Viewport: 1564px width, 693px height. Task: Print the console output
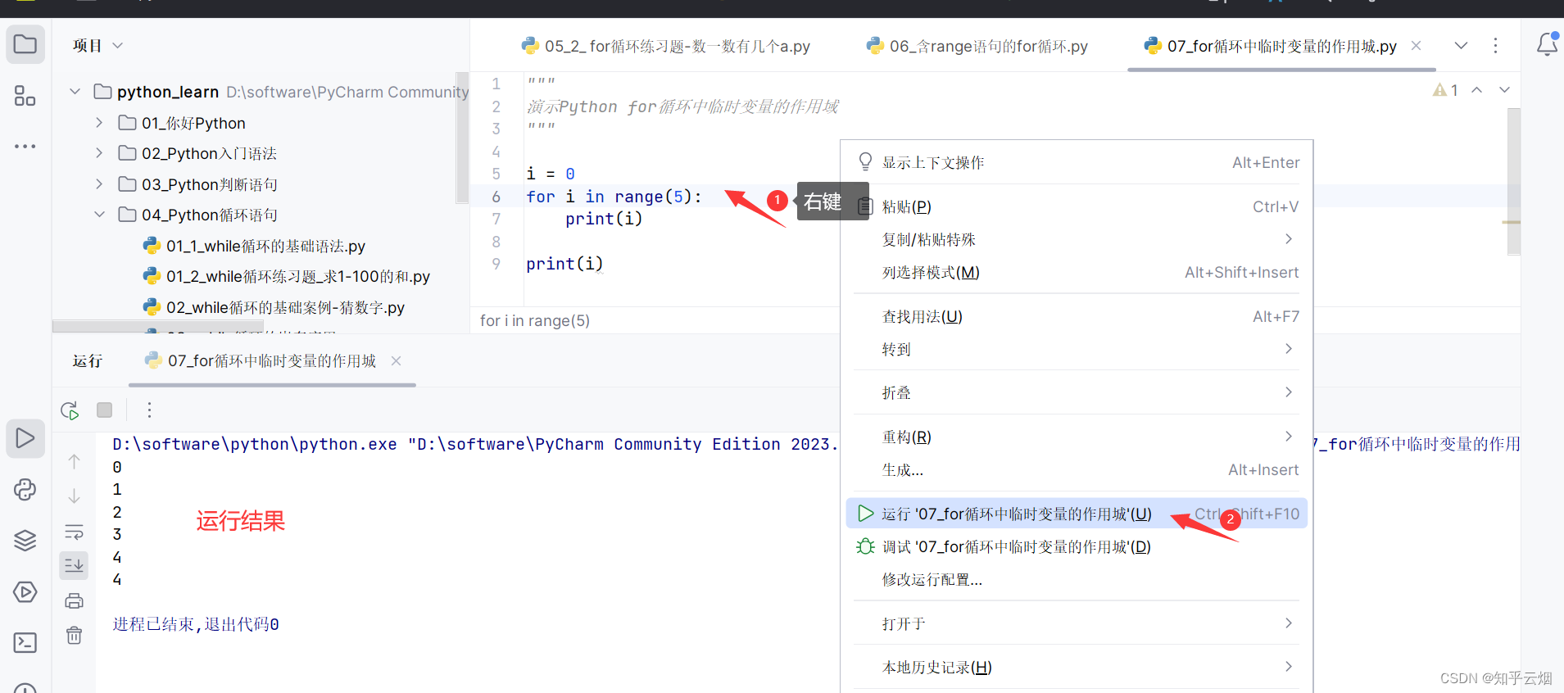pos(74,600)
